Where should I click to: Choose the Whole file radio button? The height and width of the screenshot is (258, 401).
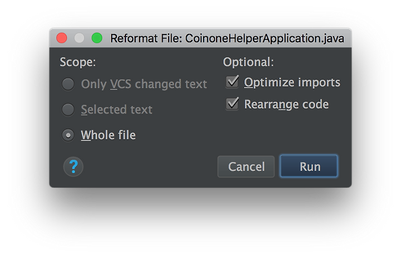(x=68, y=135)
